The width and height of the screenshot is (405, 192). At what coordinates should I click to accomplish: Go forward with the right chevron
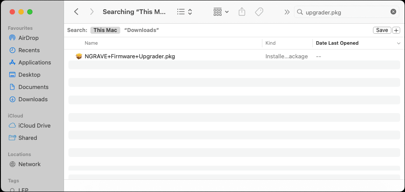click(92, 12)
